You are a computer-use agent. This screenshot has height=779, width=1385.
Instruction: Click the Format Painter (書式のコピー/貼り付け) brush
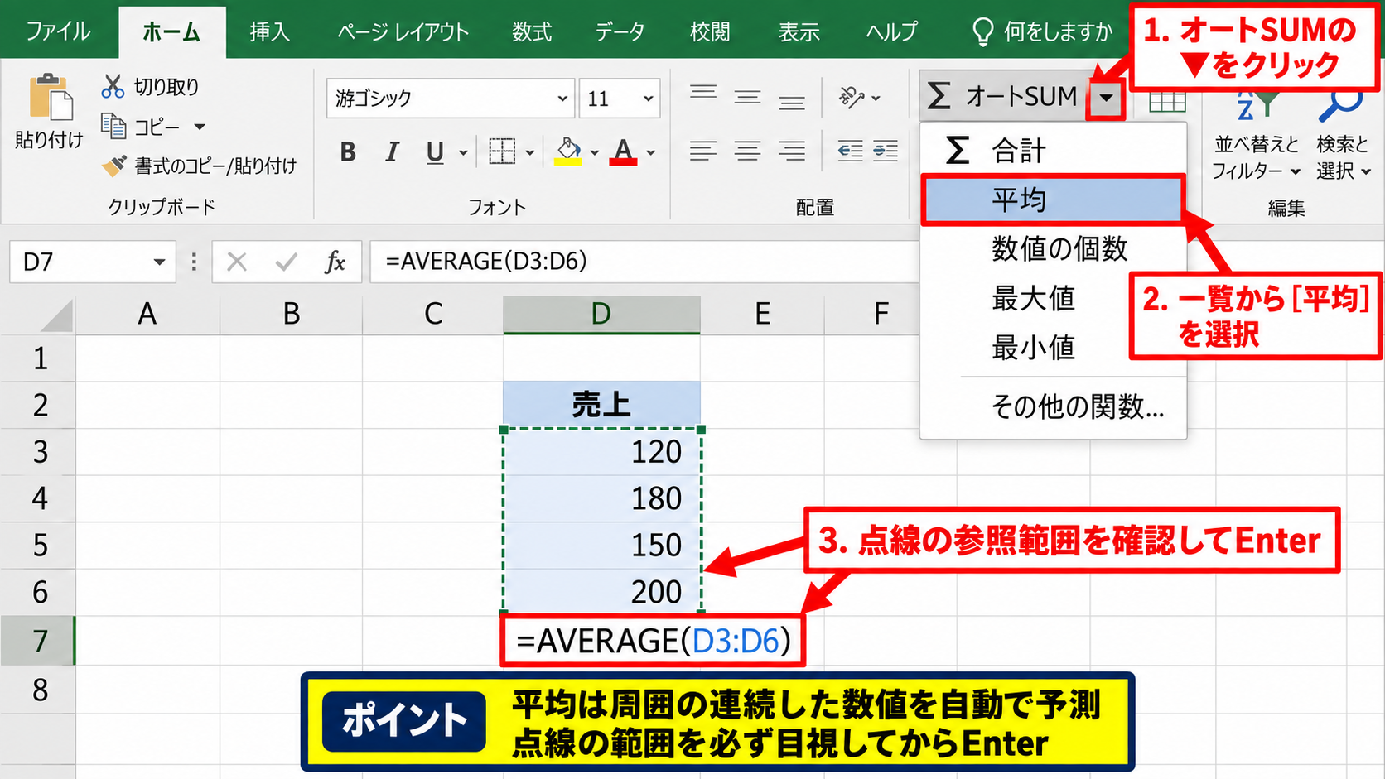coord(113,166)
